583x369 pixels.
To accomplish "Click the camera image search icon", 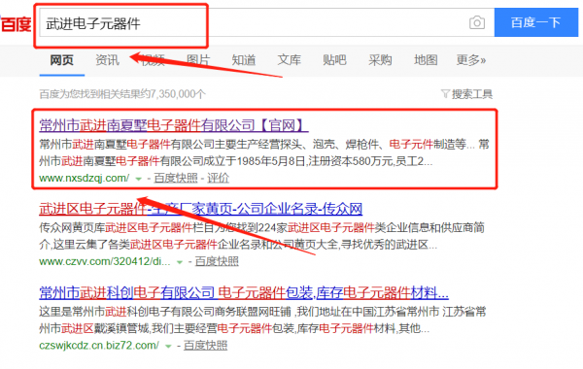I will pyautogui.click(x=477, y=22).
